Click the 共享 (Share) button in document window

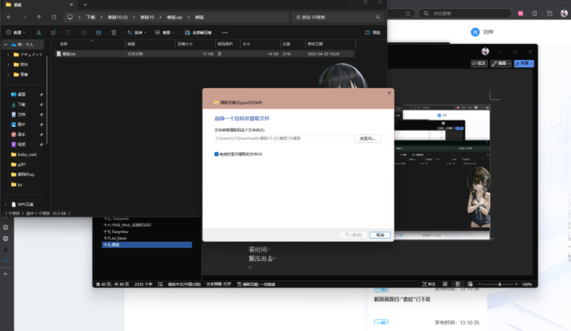(523, 63)
